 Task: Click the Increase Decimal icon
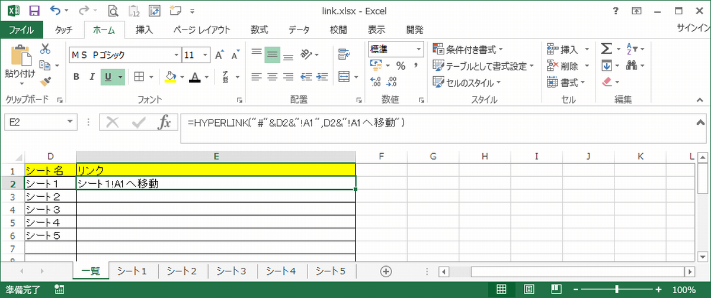tap(375, 82)
